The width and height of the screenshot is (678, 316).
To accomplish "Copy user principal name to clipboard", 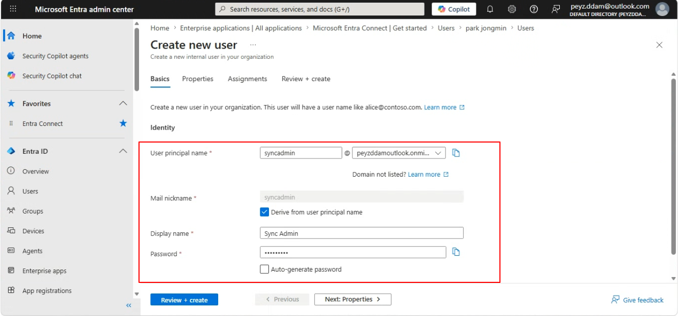I will [x=456, y=153].
